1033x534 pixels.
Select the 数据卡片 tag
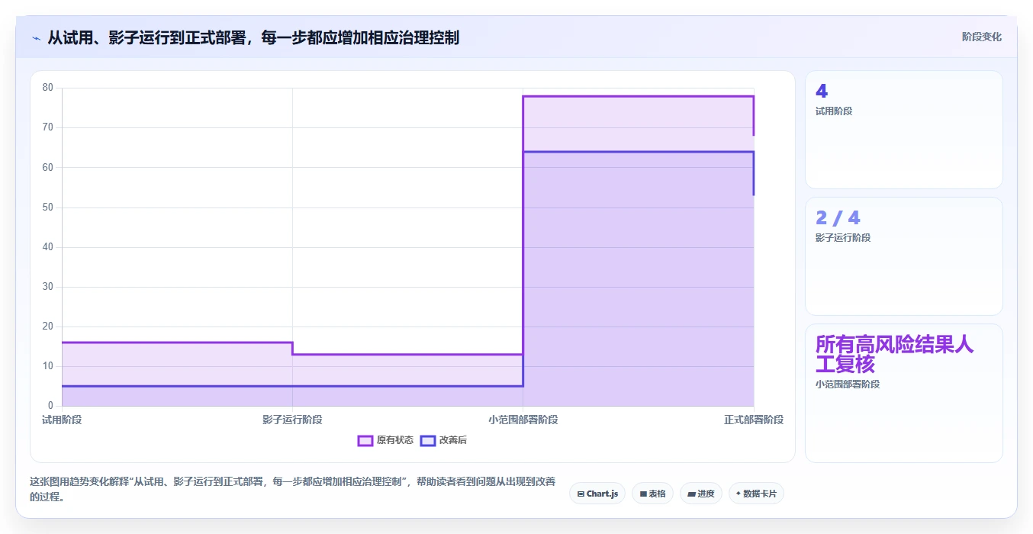click(756, 494)
